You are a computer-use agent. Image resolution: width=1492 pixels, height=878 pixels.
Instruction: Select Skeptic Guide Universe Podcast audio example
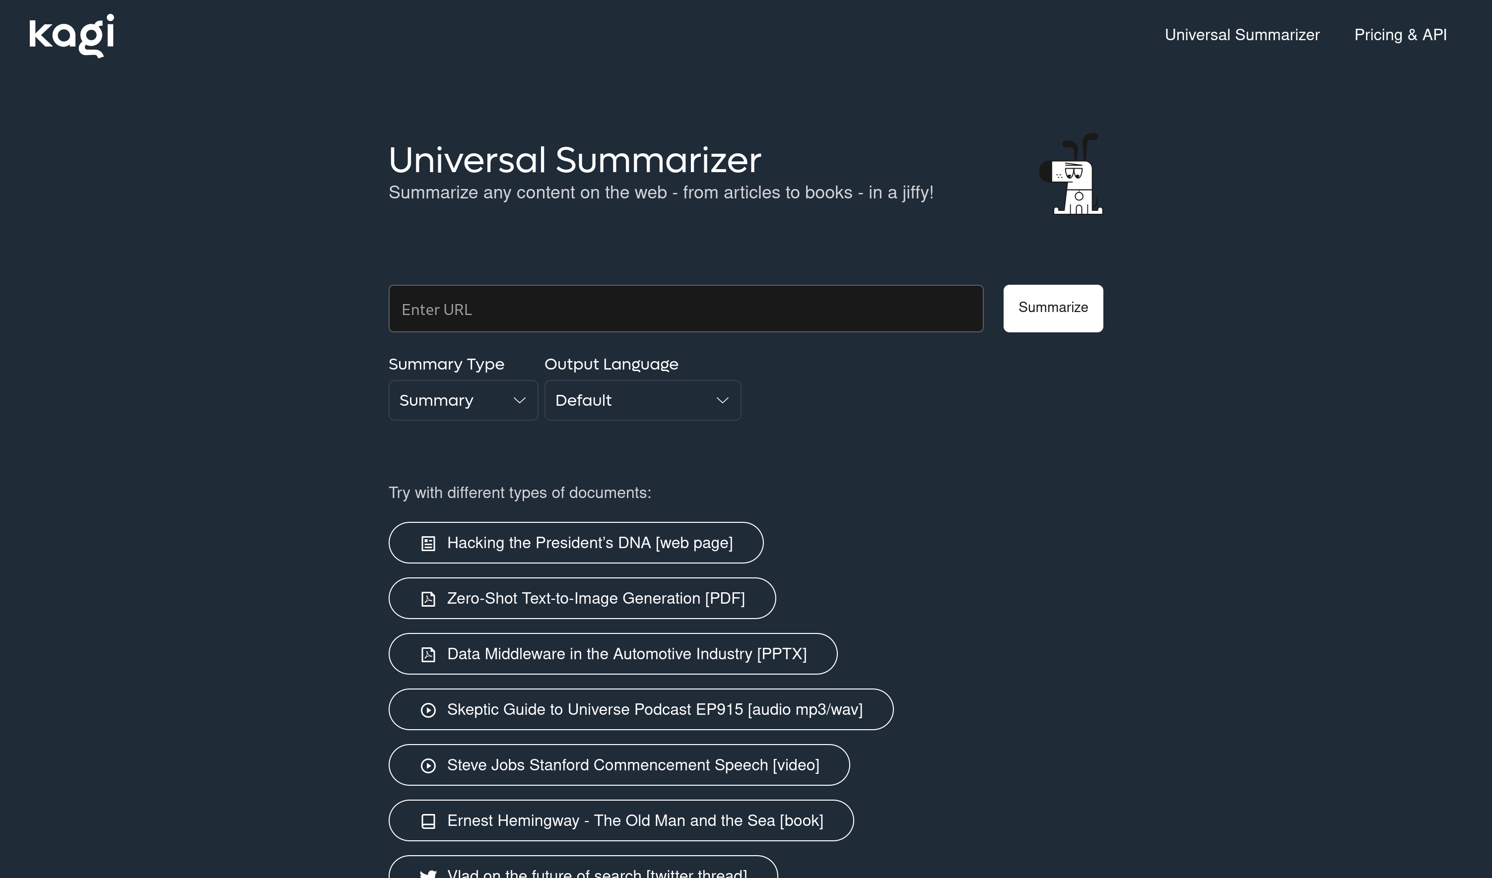[x=641, y=709]
